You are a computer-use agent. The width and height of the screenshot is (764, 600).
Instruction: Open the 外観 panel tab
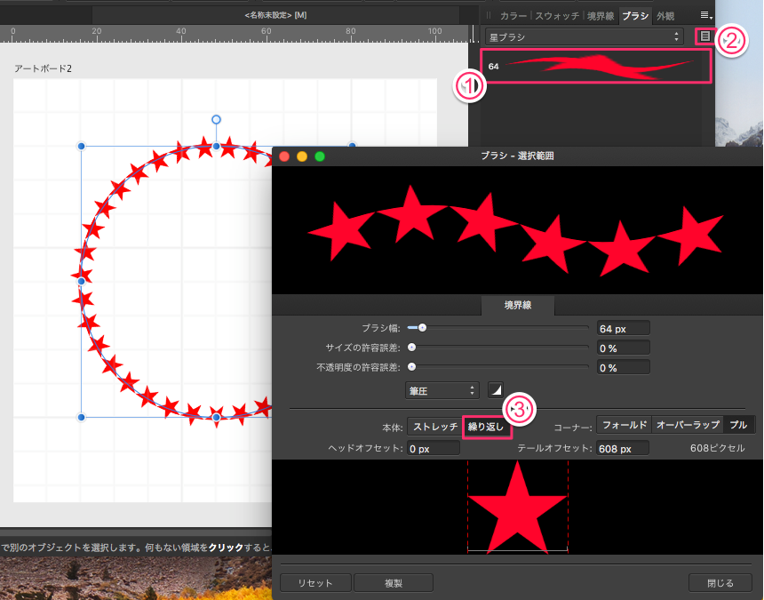pos(665,16)
